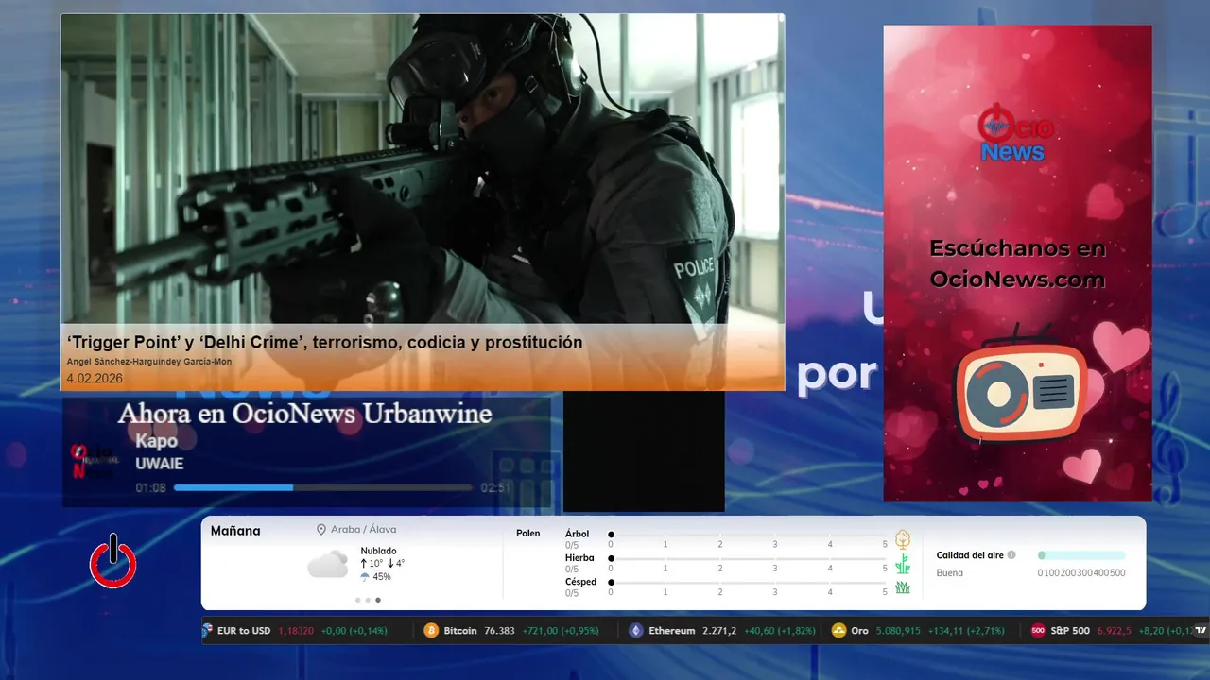Image resolution: width=1210 pixels, height=680 pixels.
Task: Click the Hierba pollen plant icon
Action: 903,564
